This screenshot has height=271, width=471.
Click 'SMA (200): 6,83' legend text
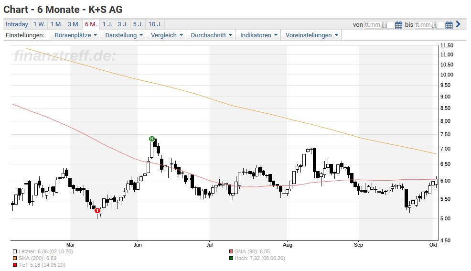[x=38, y=259]
